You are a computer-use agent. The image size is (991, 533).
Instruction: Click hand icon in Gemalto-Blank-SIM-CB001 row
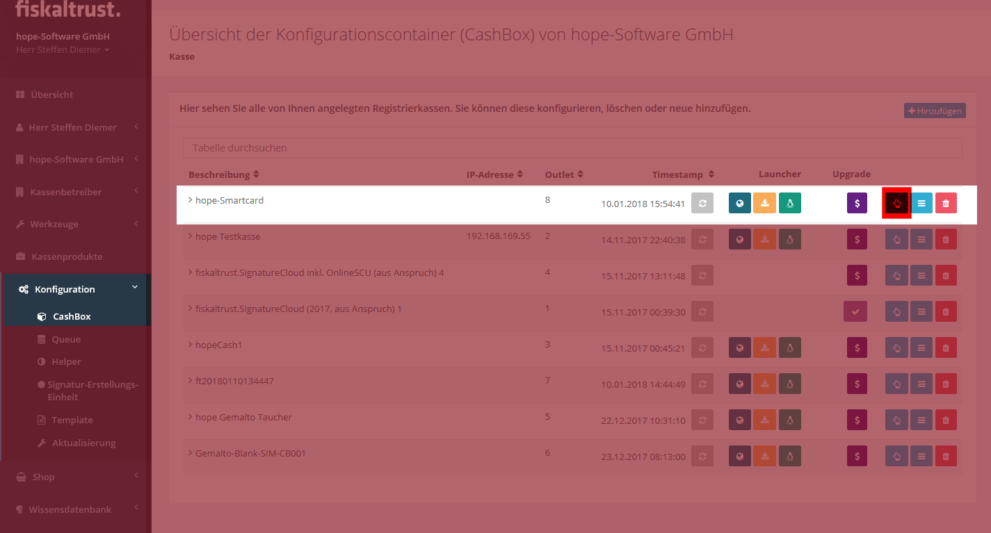(x=896, y=456)
